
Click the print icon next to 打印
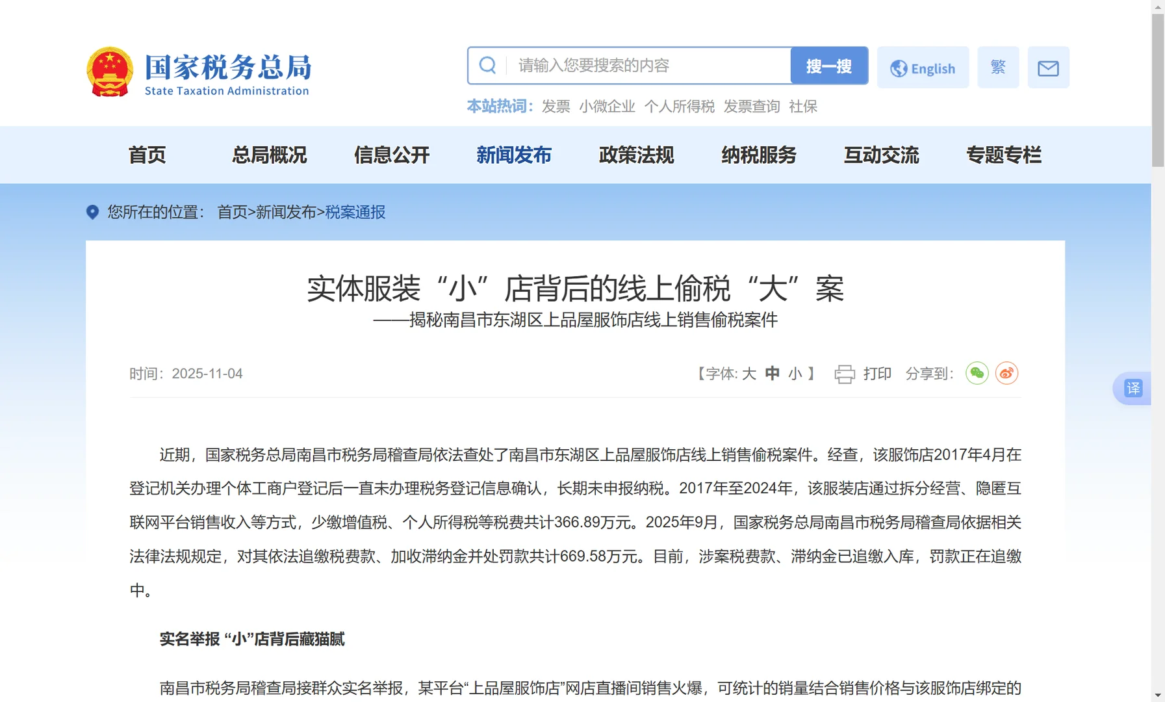(x=844, y=373)
